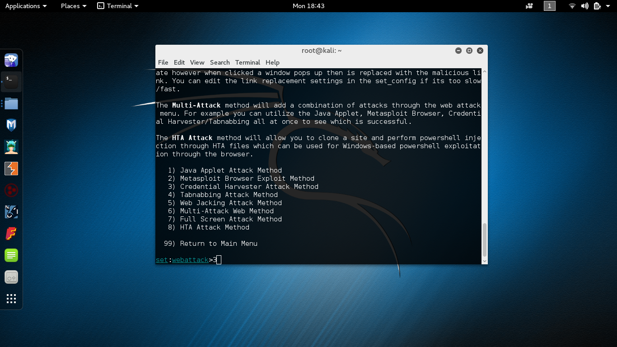Image resolution: width=617 pixels, height=347 pixels.
Task: Open the Help menu in terminal
Action: 272,62
